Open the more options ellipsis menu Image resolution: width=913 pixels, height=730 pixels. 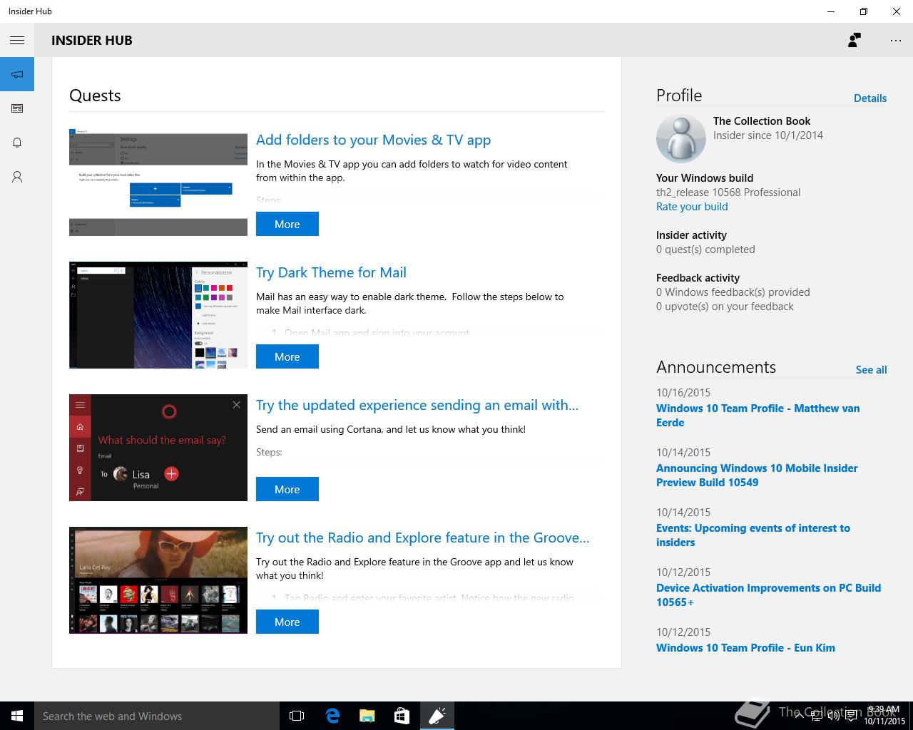click(x=896, y=41)
